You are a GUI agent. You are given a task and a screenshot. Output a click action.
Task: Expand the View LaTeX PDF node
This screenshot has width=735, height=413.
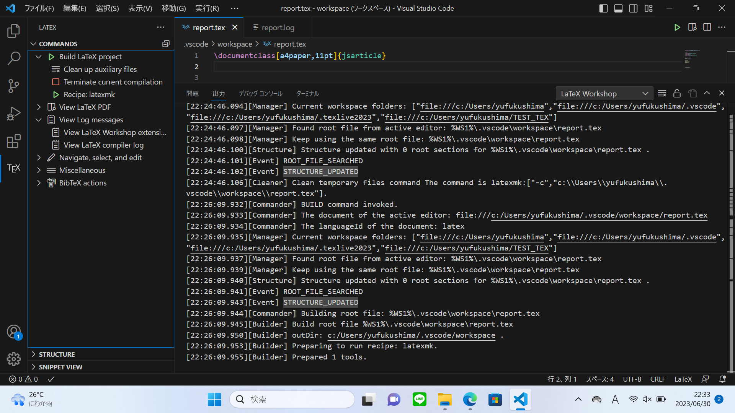click(39, 107)
